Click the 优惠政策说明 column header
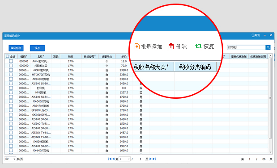277x168 pixels. [258, 56]
